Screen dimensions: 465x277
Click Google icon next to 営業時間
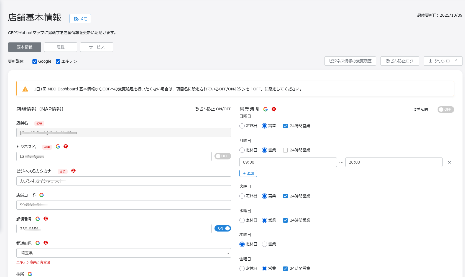pyautogui.click(x=265, y=109)
